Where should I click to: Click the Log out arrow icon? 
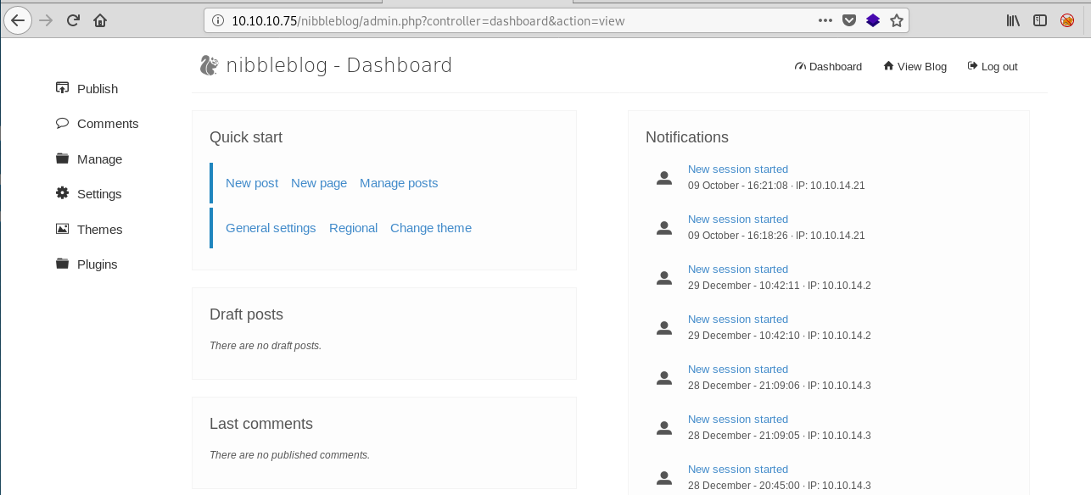click(x=972, y=66)
